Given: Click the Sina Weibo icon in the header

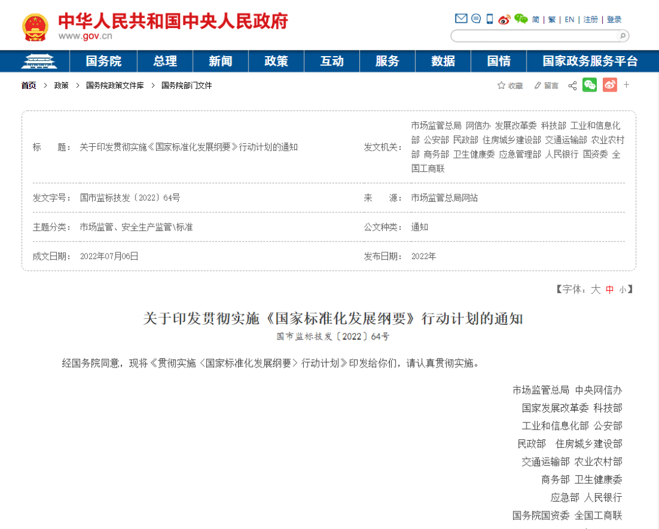Looking at the screenshot, I should point(504,19).
